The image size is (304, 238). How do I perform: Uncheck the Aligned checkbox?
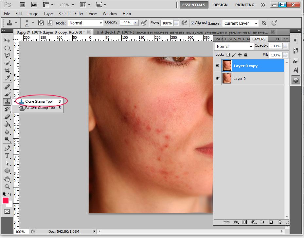[x=193, y=23]
